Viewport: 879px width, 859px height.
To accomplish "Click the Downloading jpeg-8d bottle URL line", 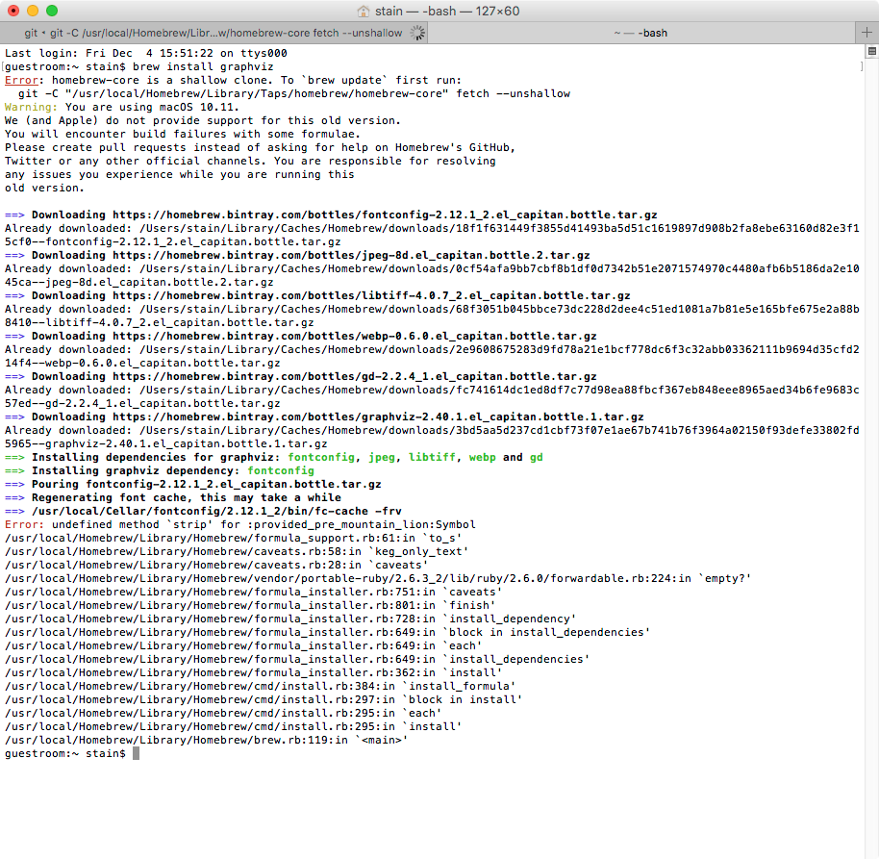I will coord(297,255).
